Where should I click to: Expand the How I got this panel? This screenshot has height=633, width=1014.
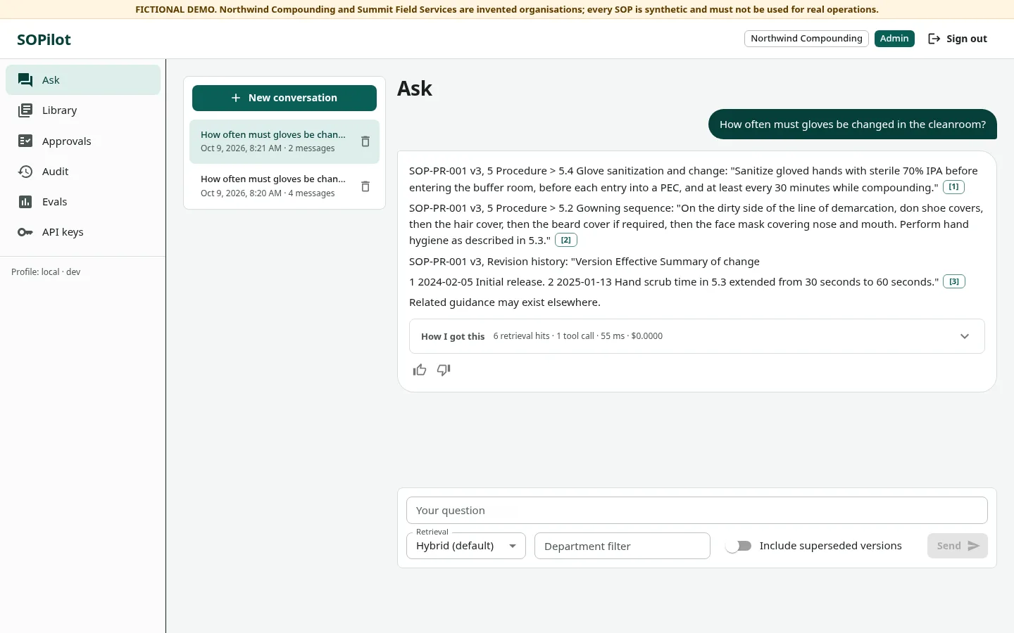click(x=697, y=336)
